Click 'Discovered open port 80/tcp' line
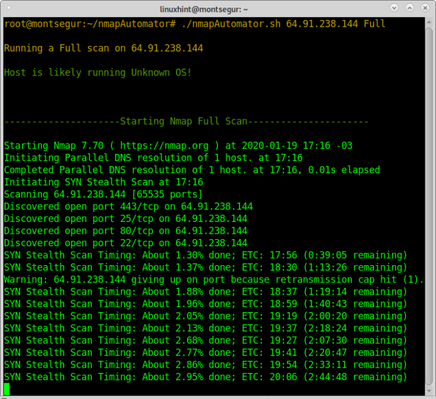Screen dimensions: 436x399 click(125, 231)
